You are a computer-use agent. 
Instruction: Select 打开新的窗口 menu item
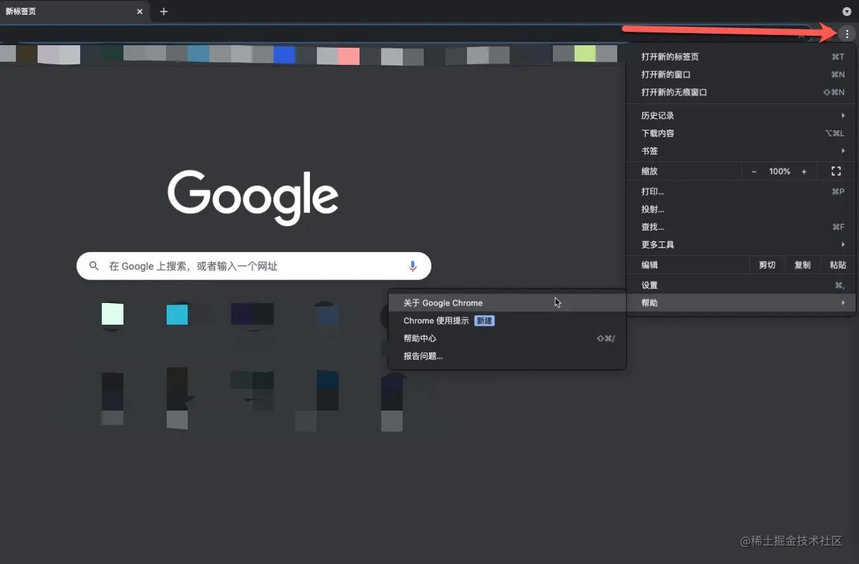[740, 74]
